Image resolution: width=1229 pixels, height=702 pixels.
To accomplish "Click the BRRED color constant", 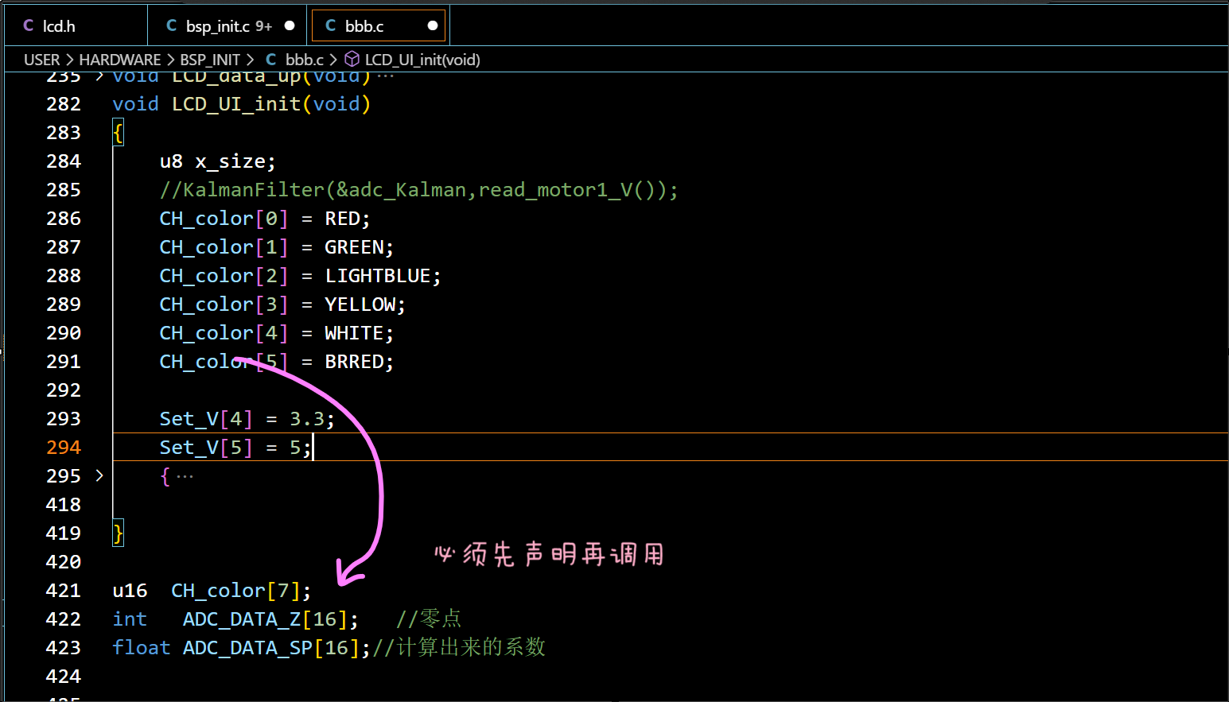I will pyautogui.click(x=354, y=362).
